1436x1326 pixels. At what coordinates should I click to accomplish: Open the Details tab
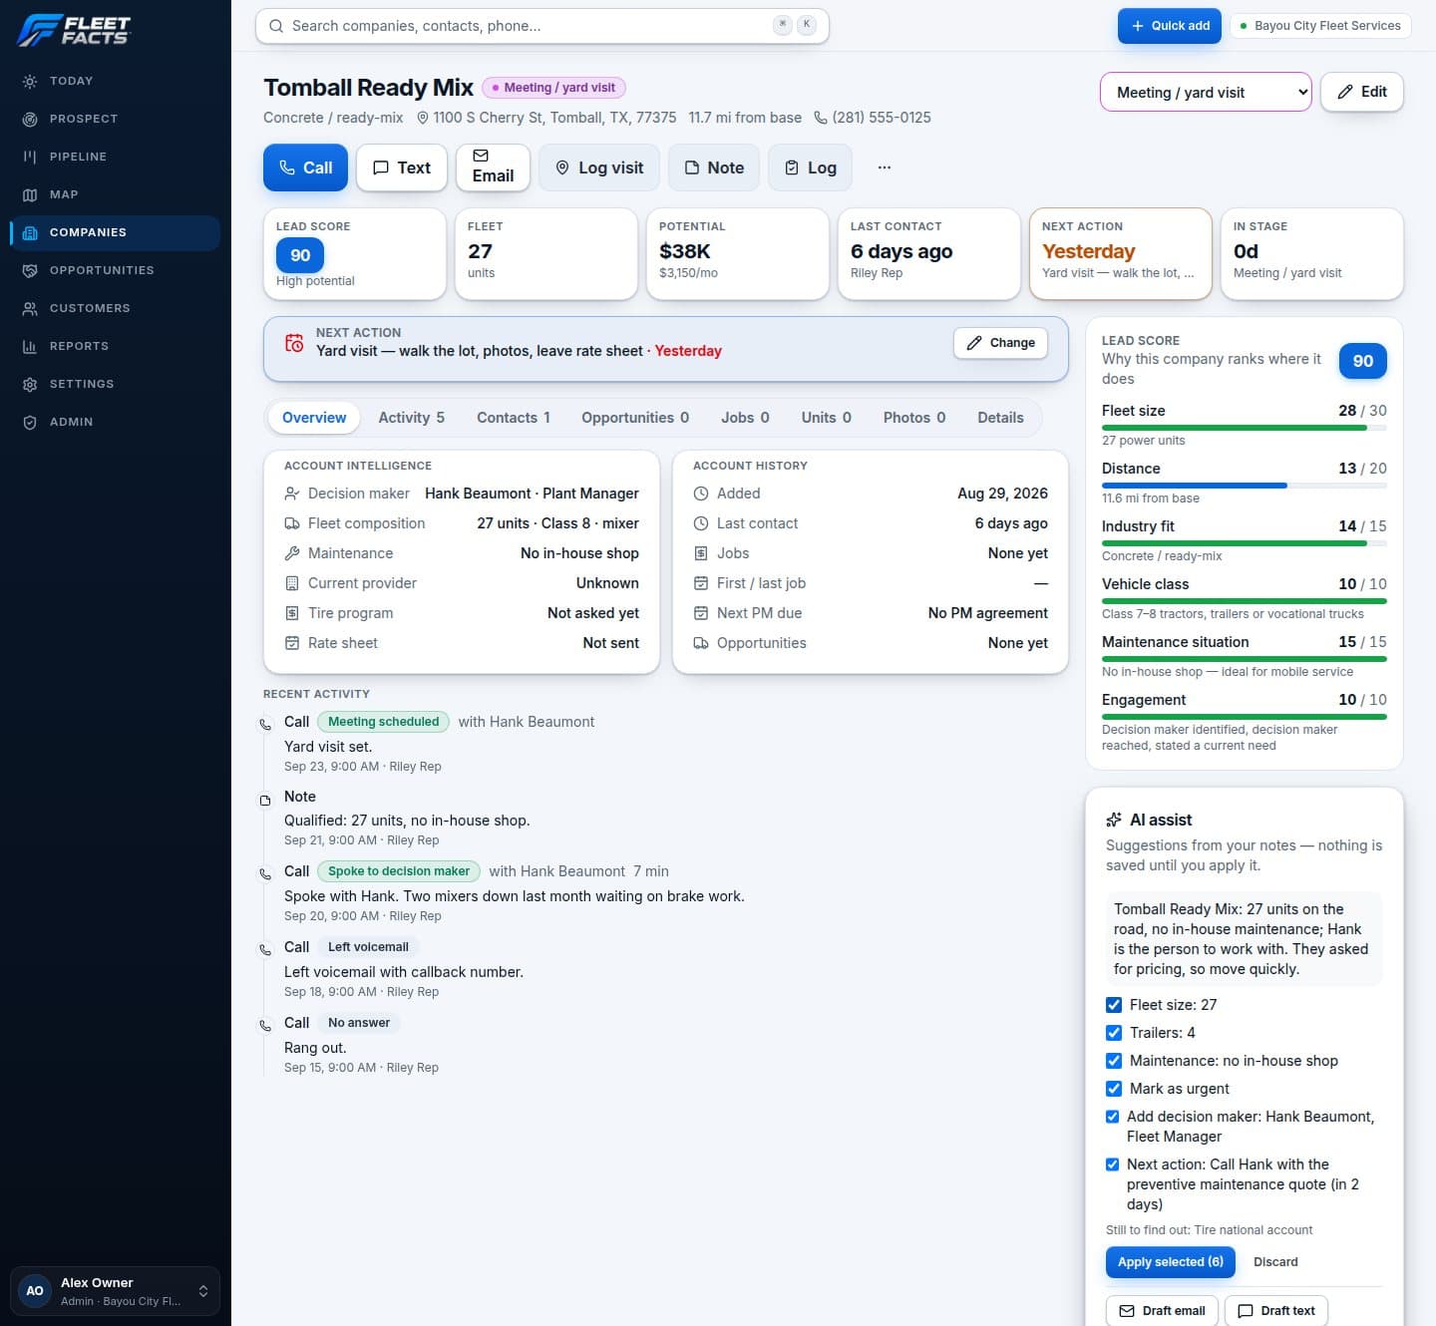pyautogui.click(x=1000, y=418)
